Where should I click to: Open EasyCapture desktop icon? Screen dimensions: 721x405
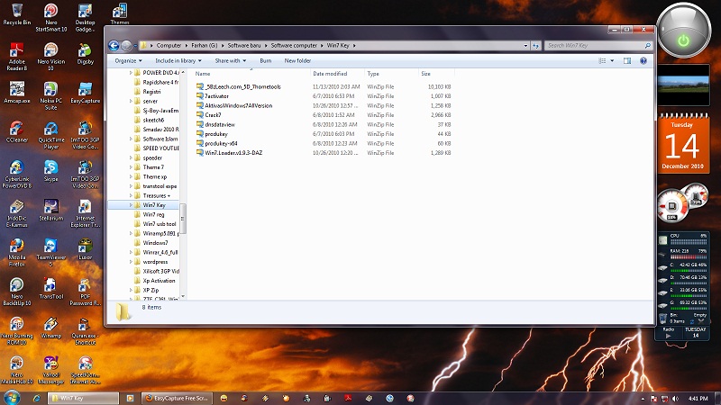point(85,93)
